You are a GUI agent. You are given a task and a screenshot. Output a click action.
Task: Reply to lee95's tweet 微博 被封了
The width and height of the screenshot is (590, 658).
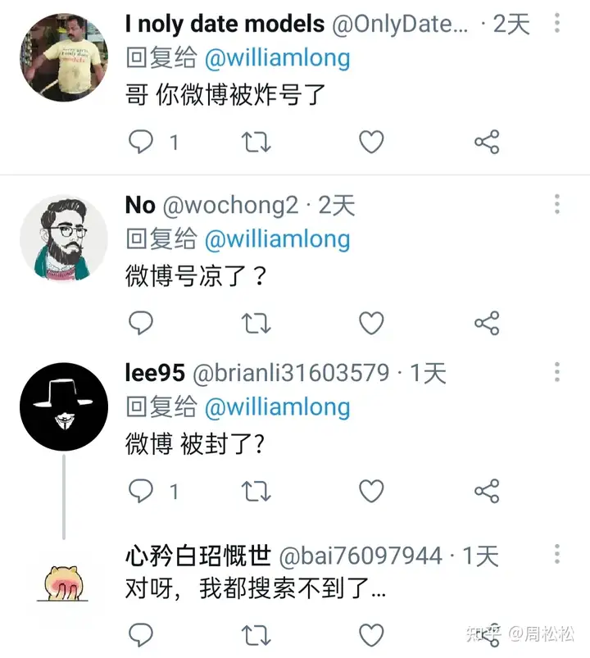point(141,491)
